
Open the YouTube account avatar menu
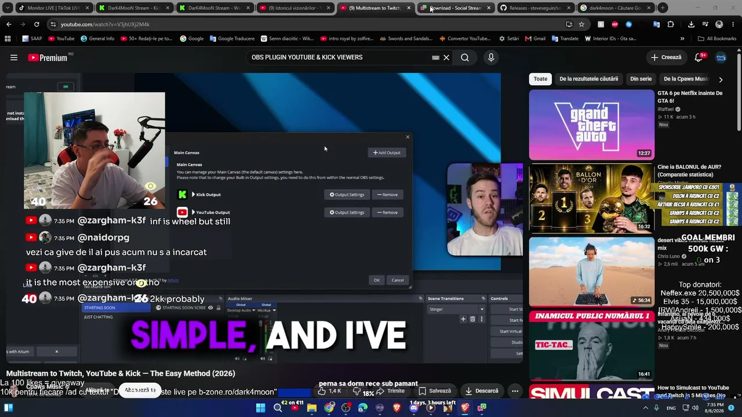pyautogui.click(x=721, y=57)
